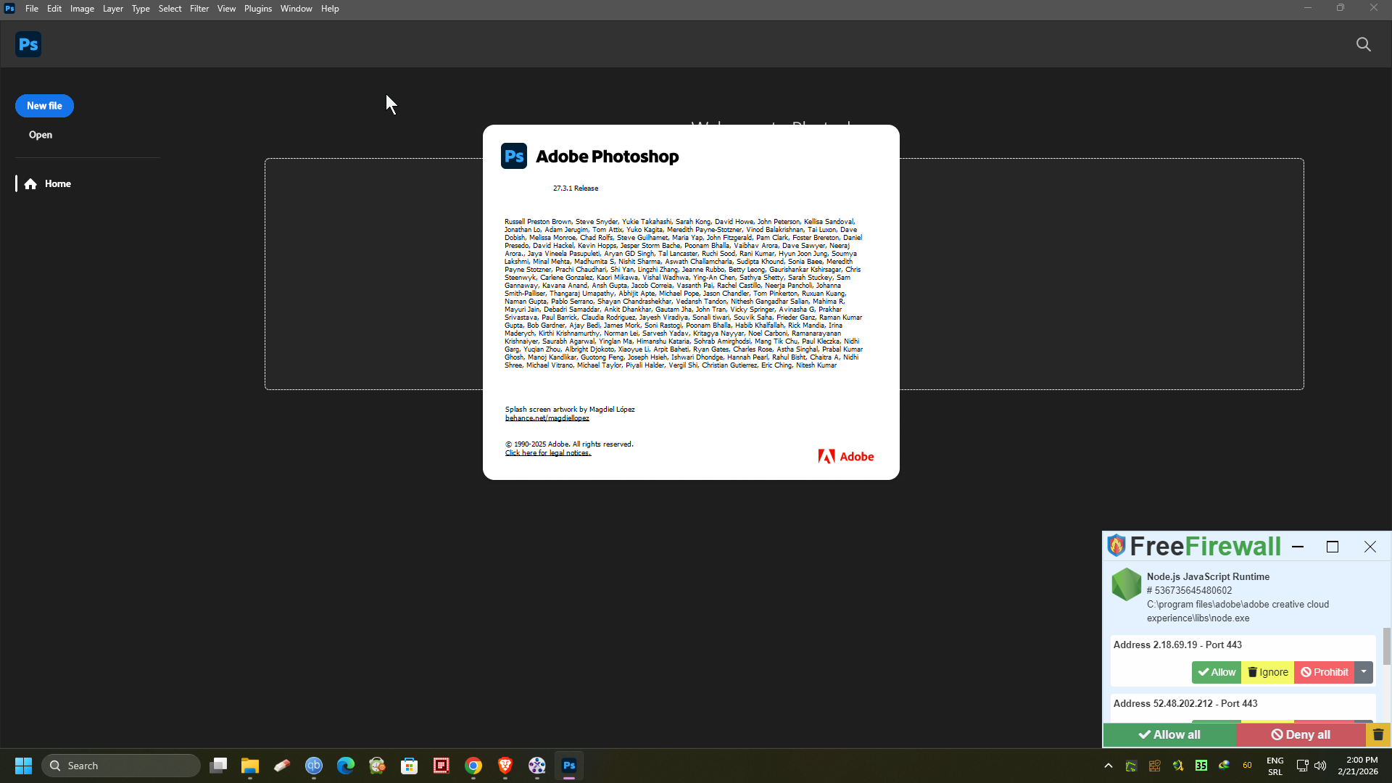Image resolution: width=1392 pixels, height=783 pixels.
Task: Click the firewall tray icon
Action: 1154,766
